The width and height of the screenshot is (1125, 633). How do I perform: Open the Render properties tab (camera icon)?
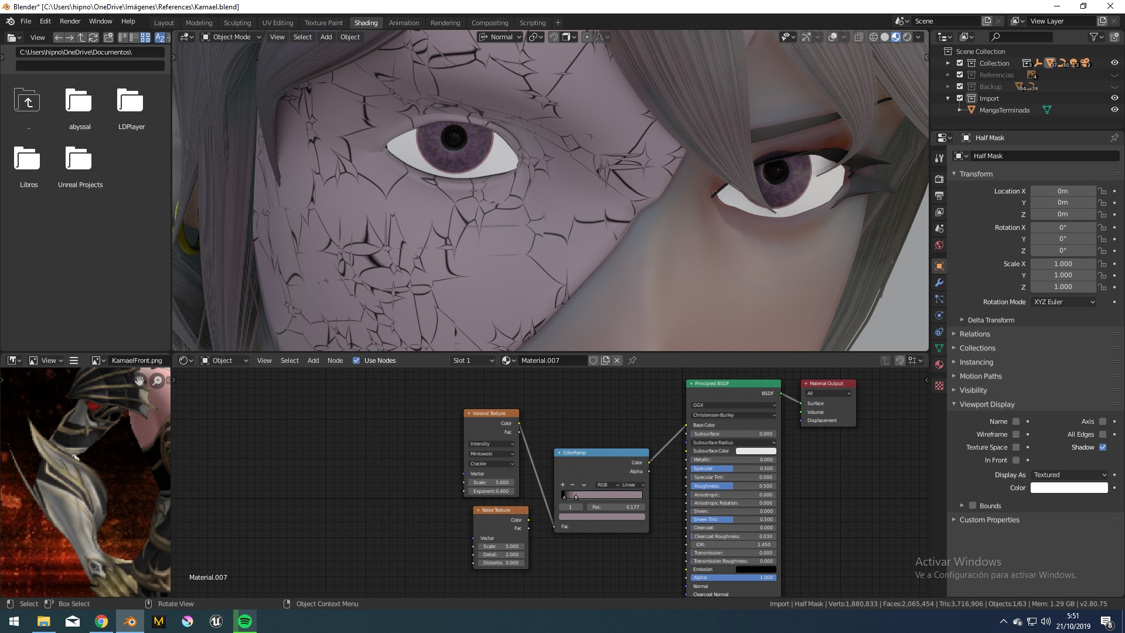(x=939, y=179)
